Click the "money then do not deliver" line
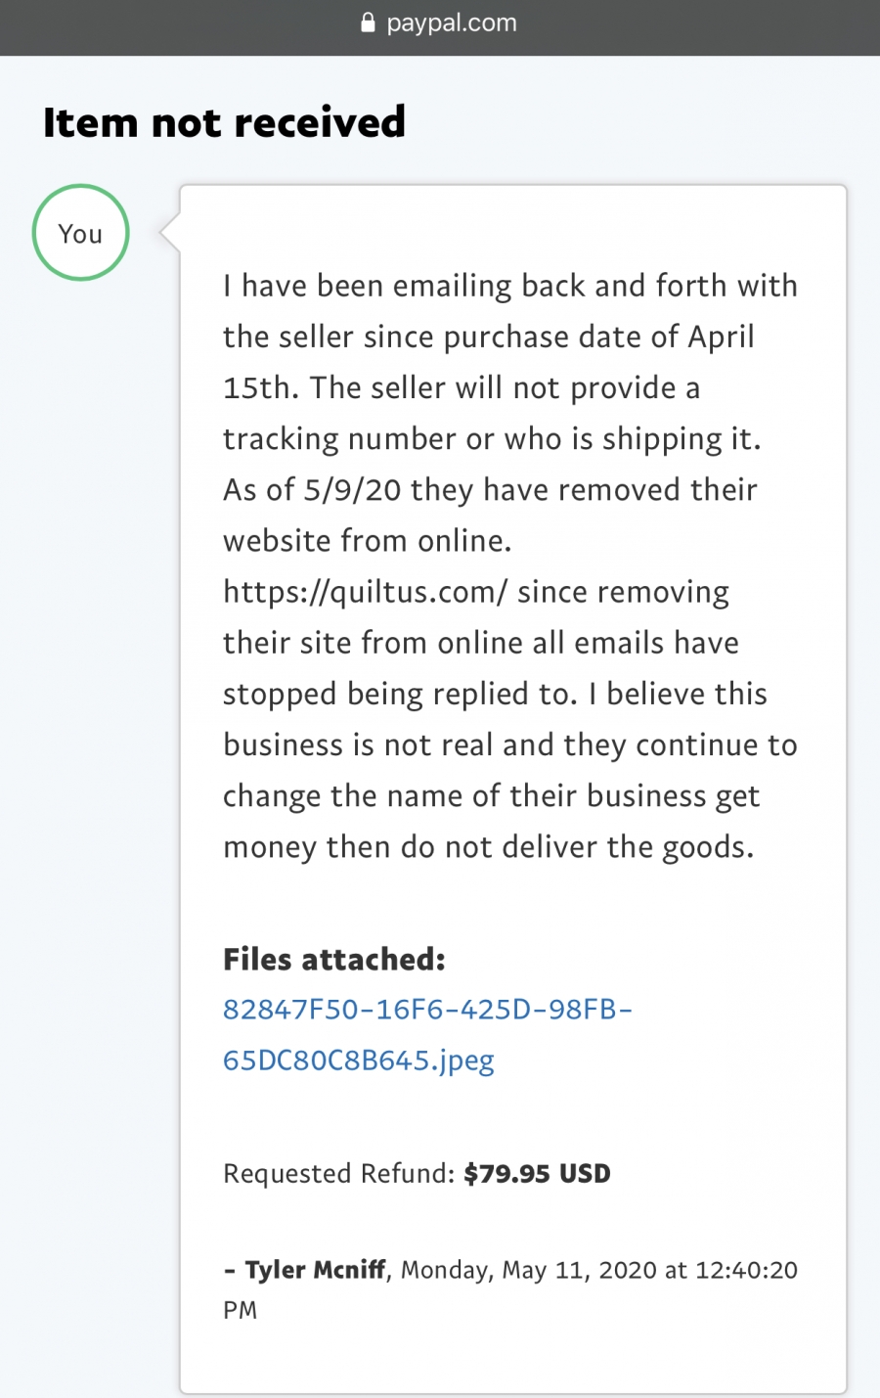The image size is (880, 1398). 488,846
